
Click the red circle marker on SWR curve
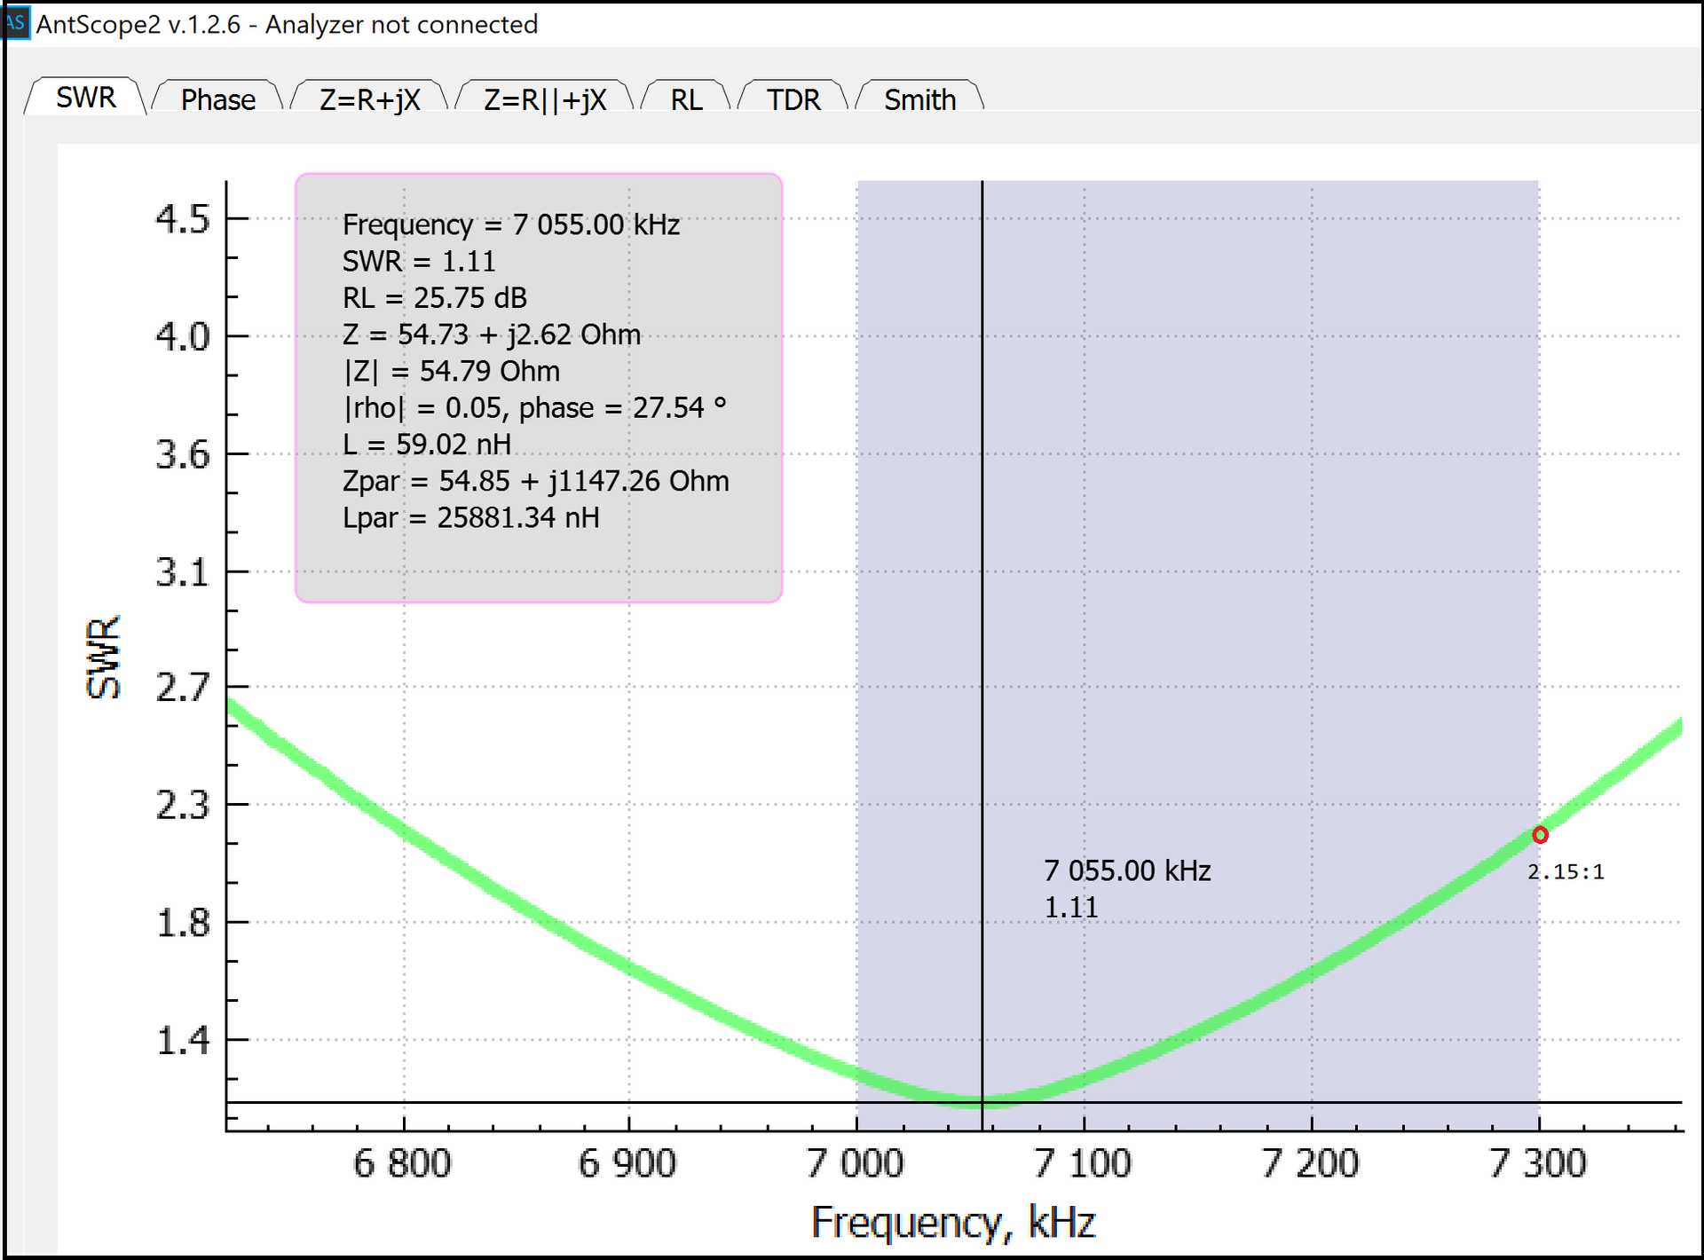pyautogui.click(x=1540, y=835)
